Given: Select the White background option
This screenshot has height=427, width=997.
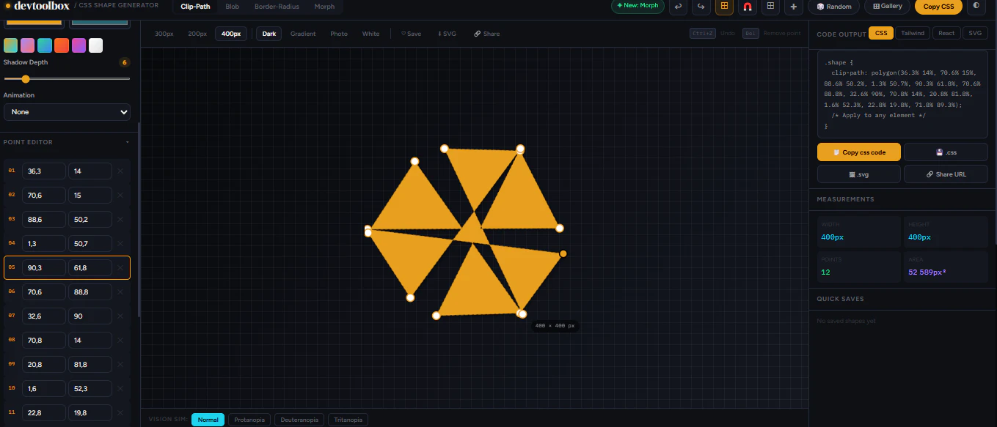Looking at the screenshot, I should click(x=370, y=34).
